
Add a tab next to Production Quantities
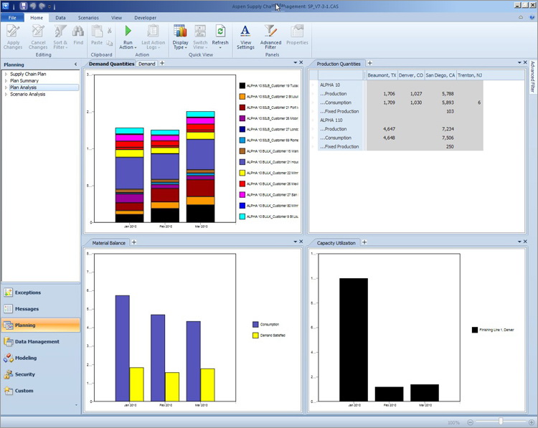click(370, 63)
